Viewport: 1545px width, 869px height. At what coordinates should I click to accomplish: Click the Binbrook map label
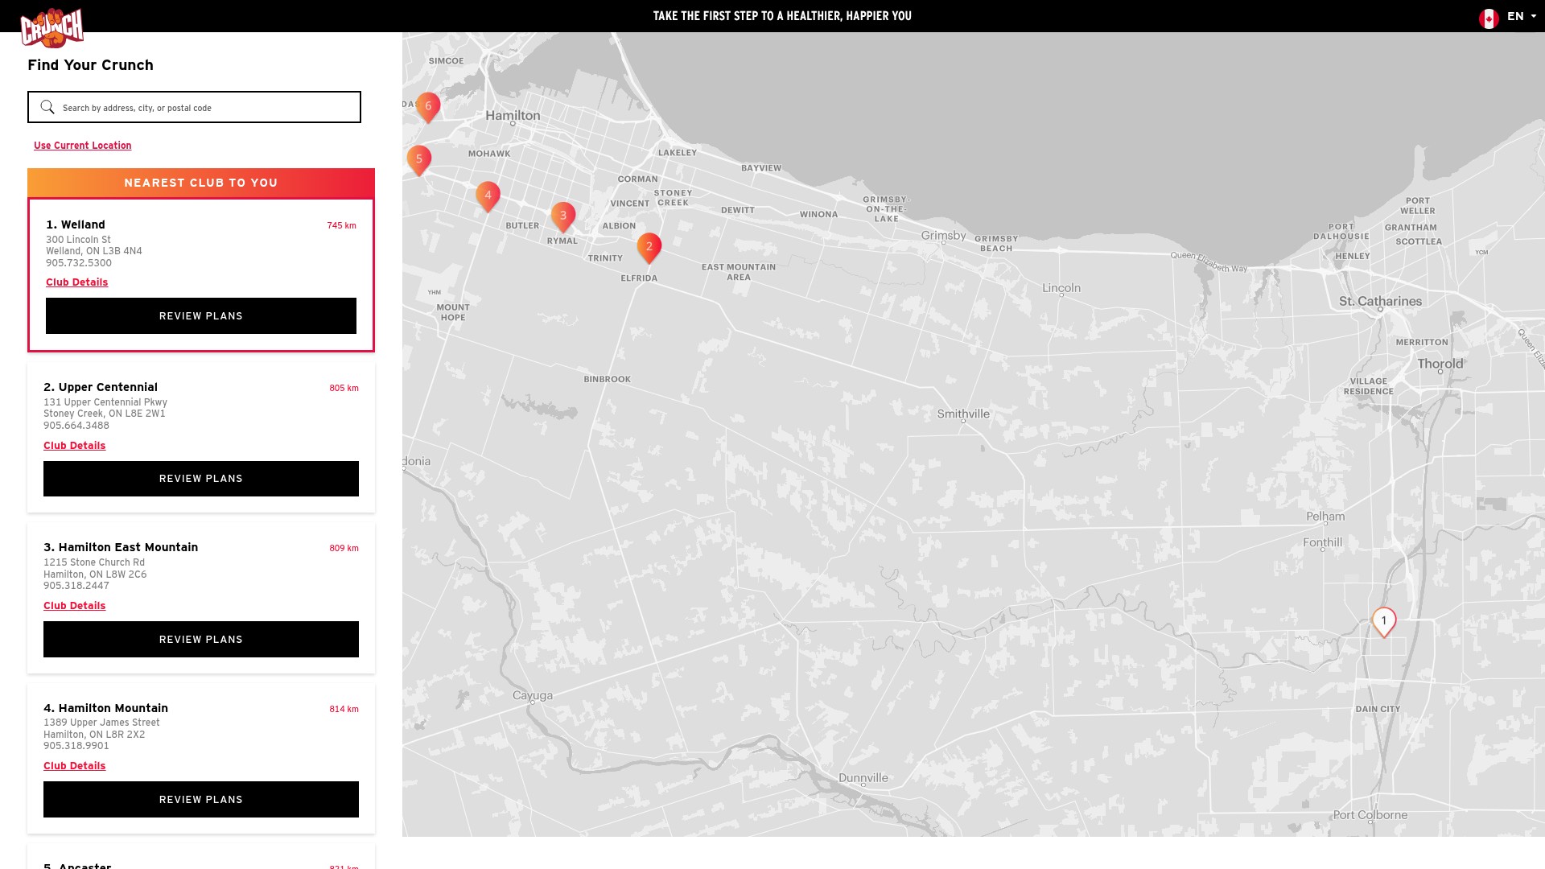(608, 380)
